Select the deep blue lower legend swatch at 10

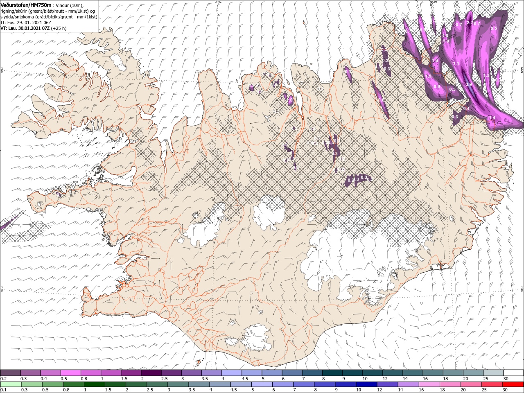(366, 384)
